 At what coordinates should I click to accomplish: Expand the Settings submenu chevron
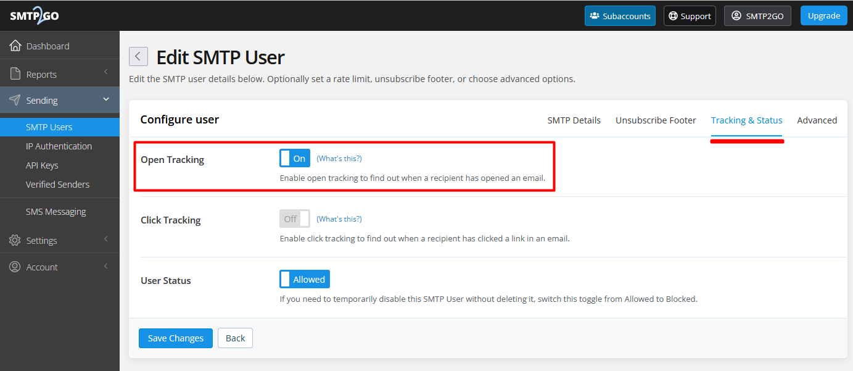pyautogui.click(x=105, y=239)
